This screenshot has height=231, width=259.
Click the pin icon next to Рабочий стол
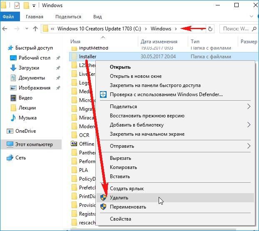coord(58,58)
